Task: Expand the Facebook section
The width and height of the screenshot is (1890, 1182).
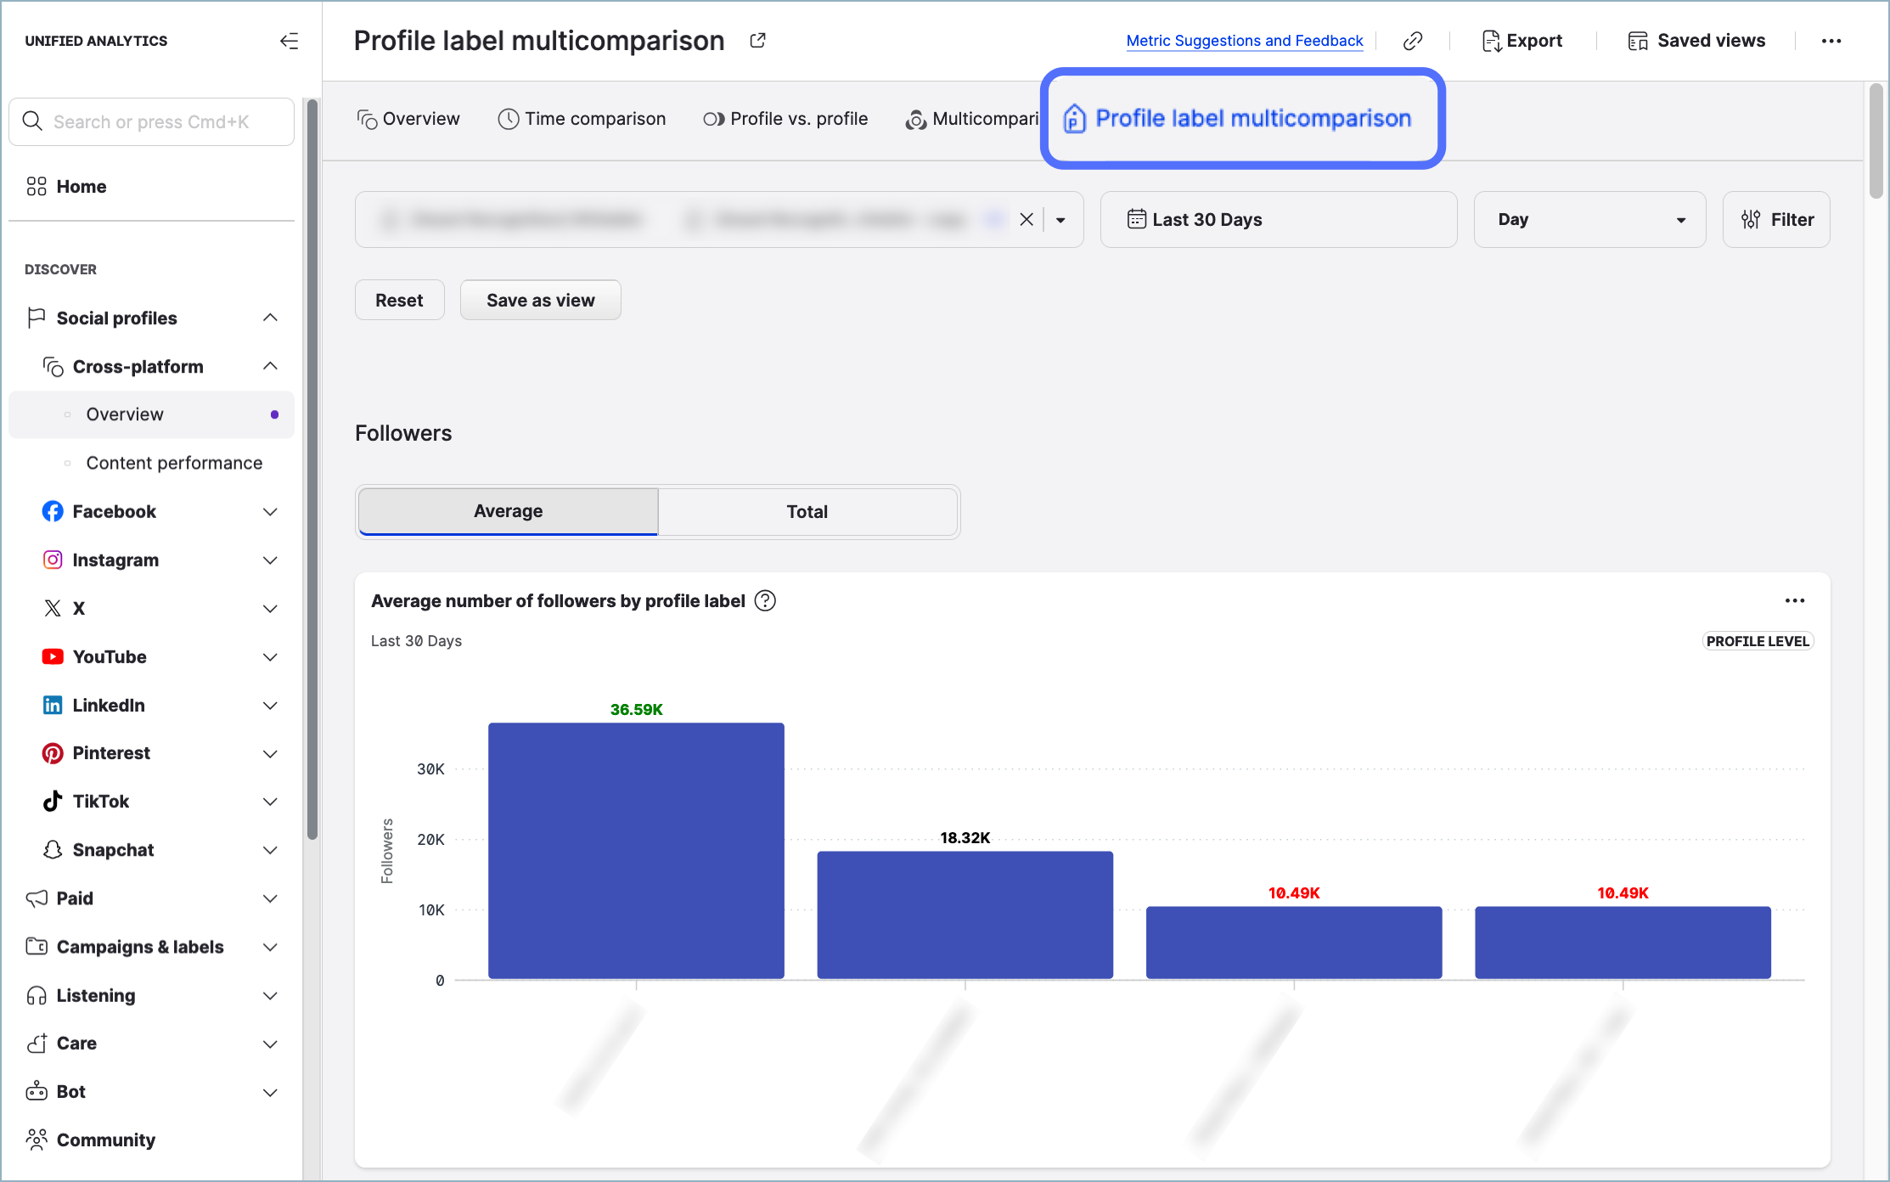Action: [270, 512]
